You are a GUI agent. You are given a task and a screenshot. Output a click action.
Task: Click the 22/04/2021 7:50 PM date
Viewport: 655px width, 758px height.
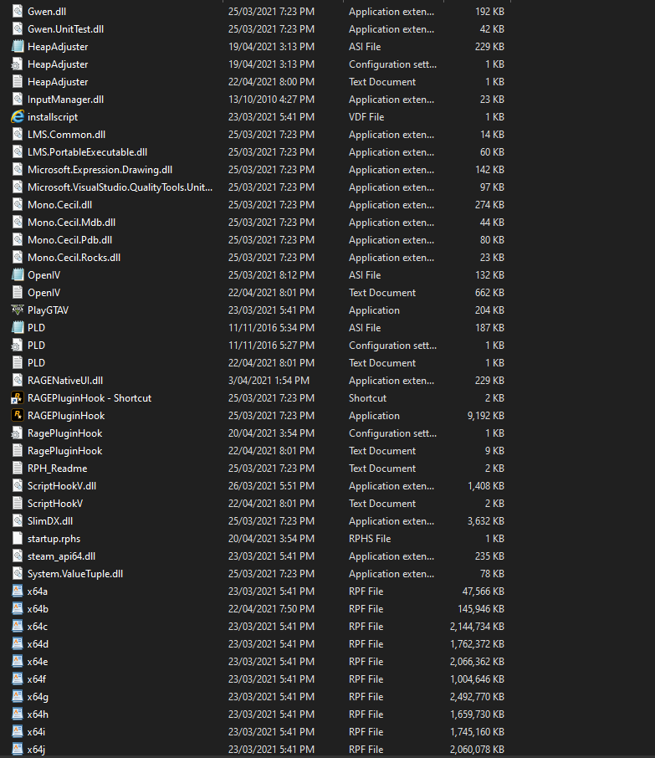(x=271, y=608)
